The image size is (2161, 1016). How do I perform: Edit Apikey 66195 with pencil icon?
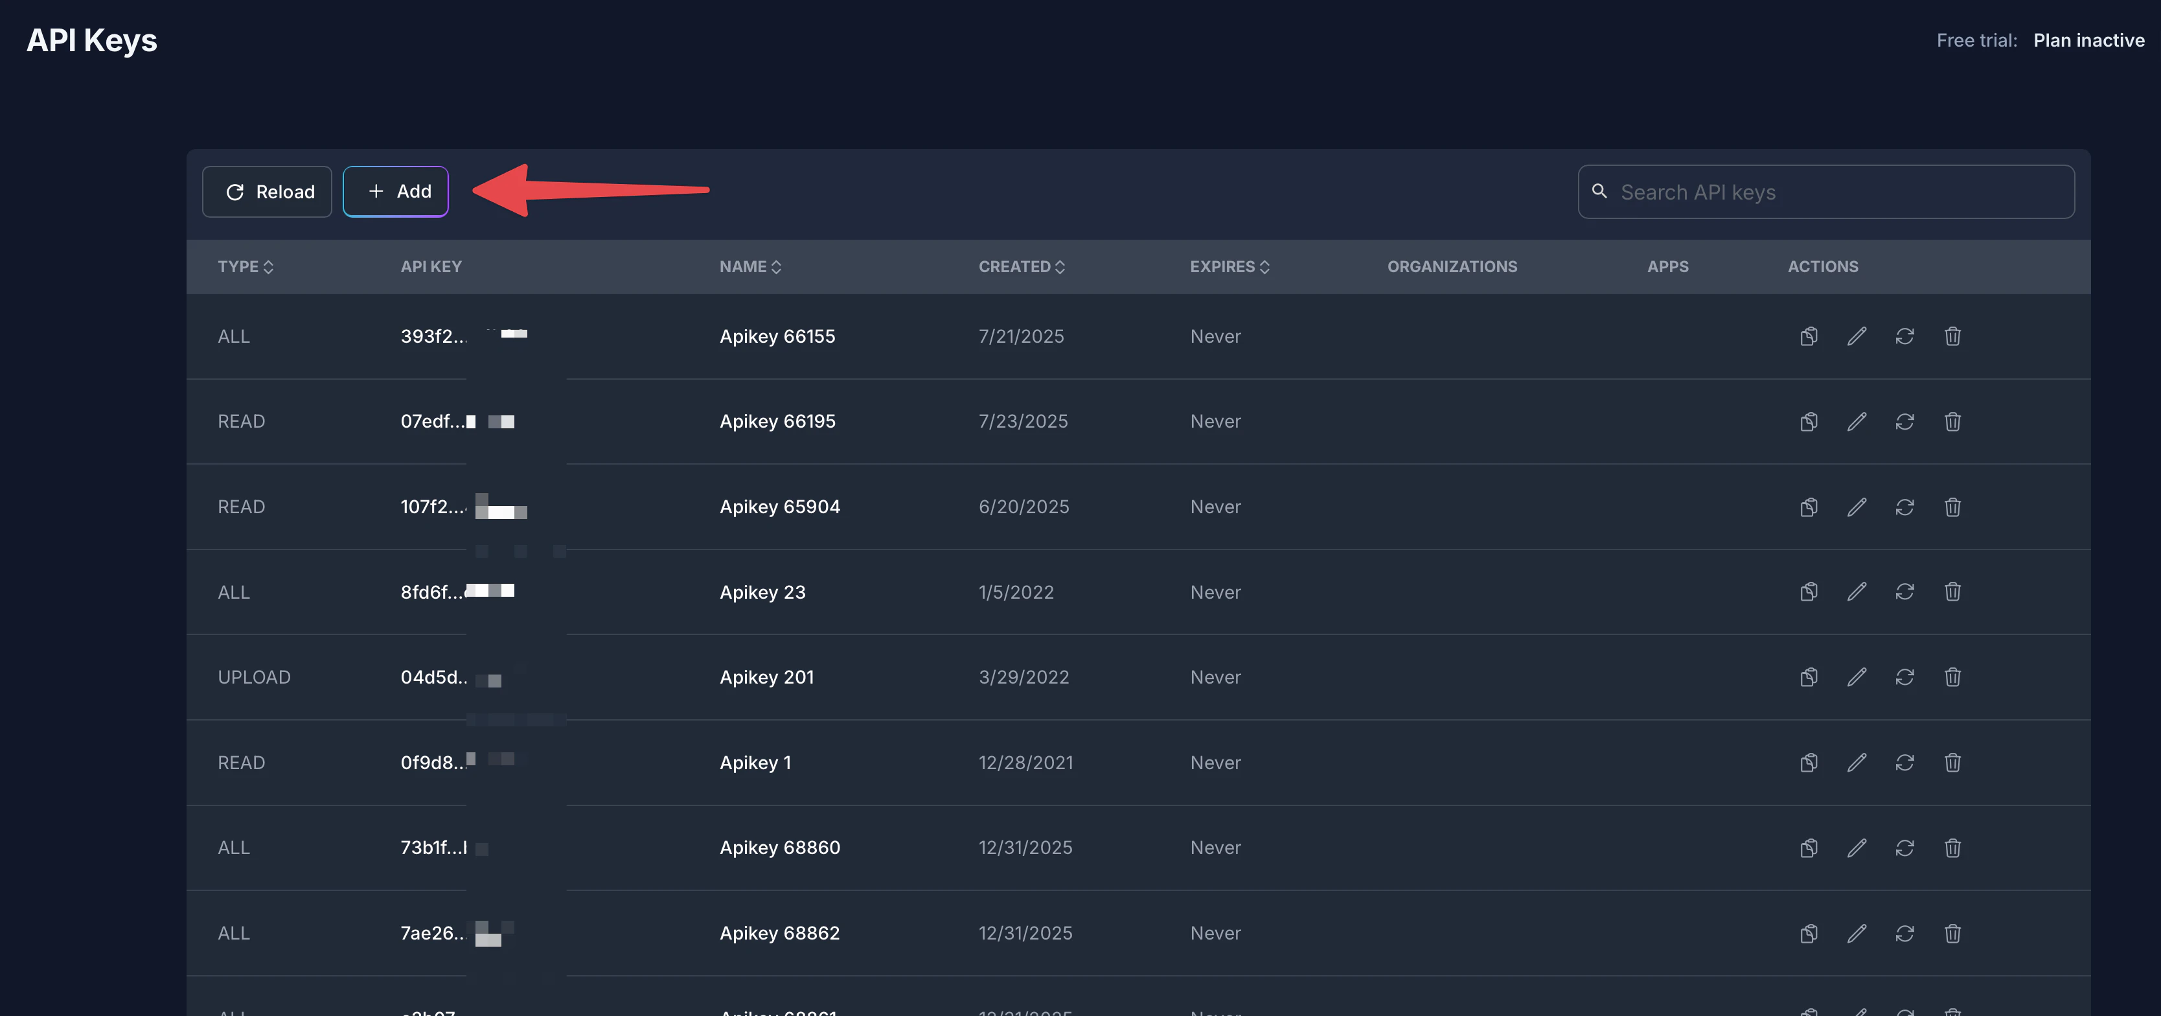pos(1857,421)
